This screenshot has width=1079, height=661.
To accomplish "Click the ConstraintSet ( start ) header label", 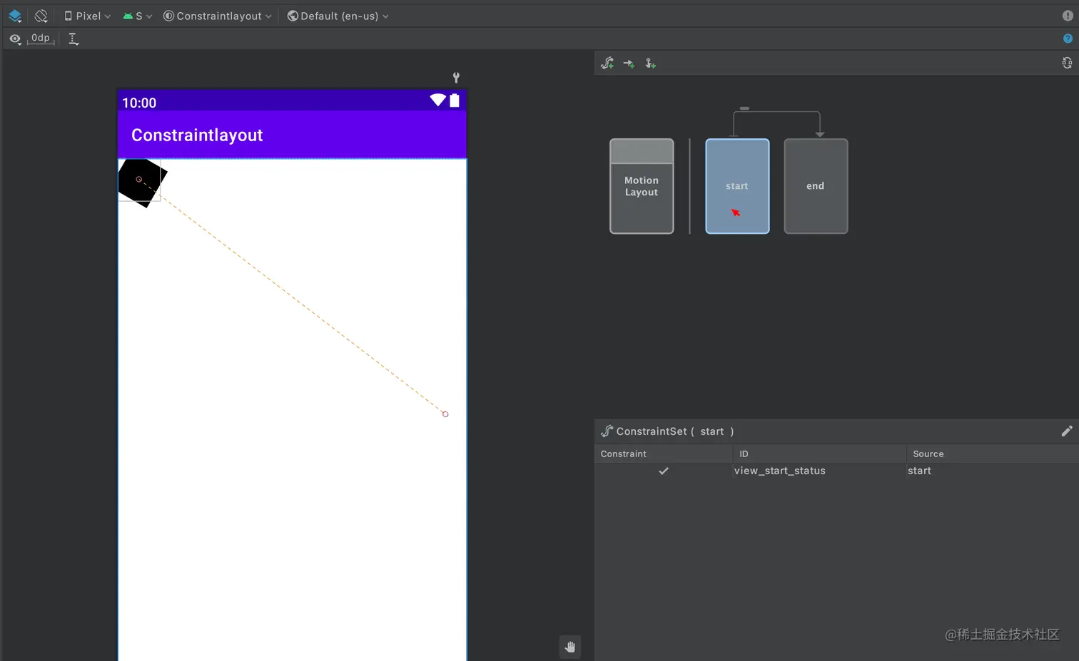I will point(674,431).
